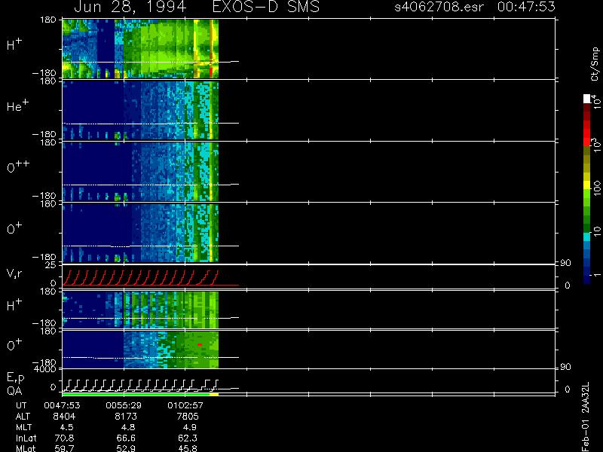
Task: Click the altitude value "8173"
Action: click(126, 417)
